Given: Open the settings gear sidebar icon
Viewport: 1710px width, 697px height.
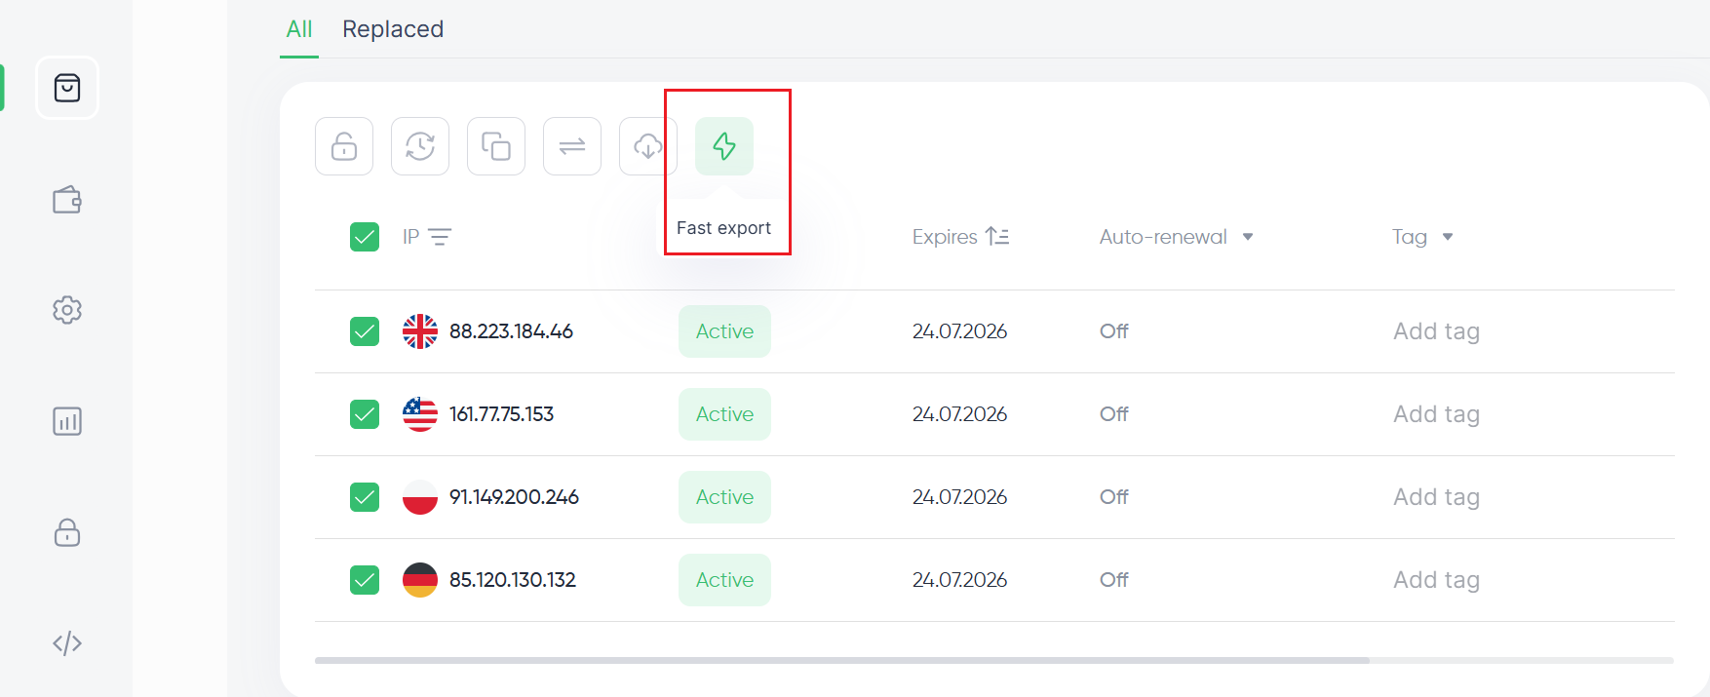Looking at the screenshot, I should click(x=67, y=310).
